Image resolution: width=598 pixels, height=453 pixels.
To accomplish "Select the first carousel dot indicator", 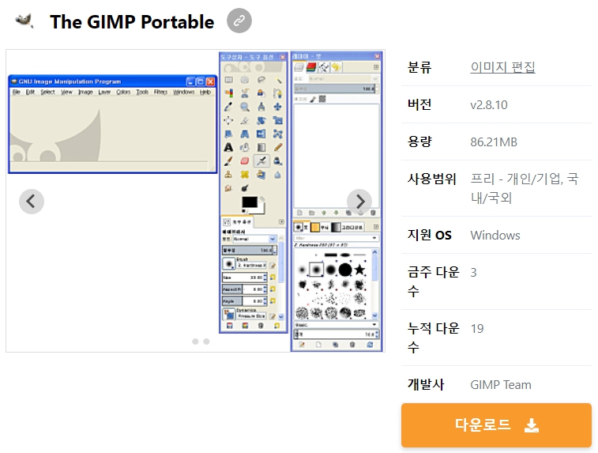I will (195, 342).
